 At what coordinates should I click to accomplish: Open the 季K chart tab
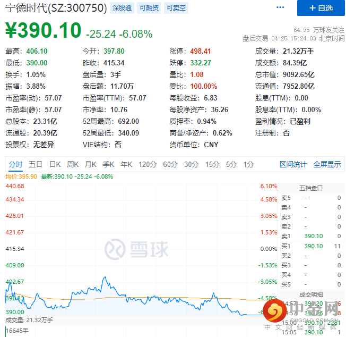point(108,164)
